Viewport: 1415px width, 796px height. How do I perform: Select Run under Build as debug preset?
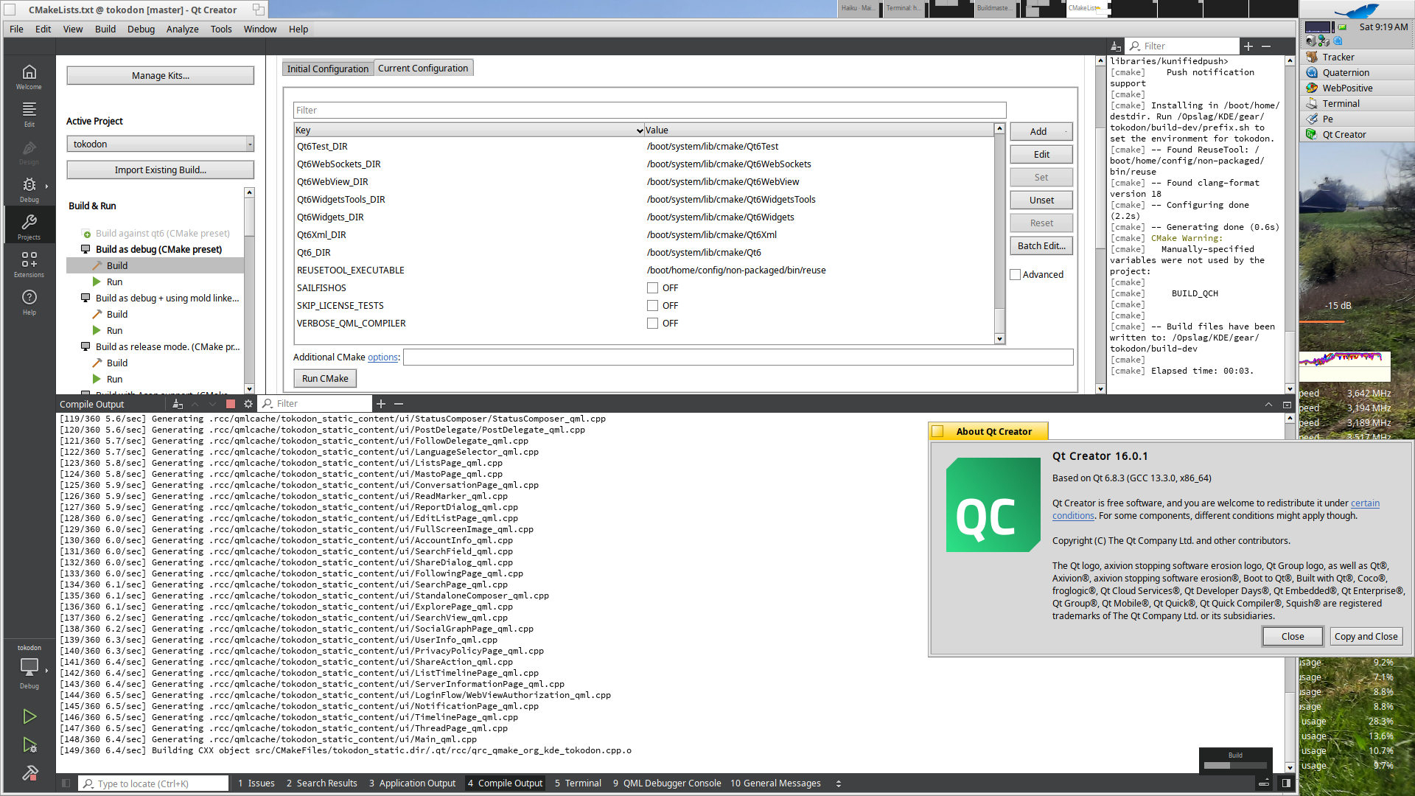(x=114, y=282)
